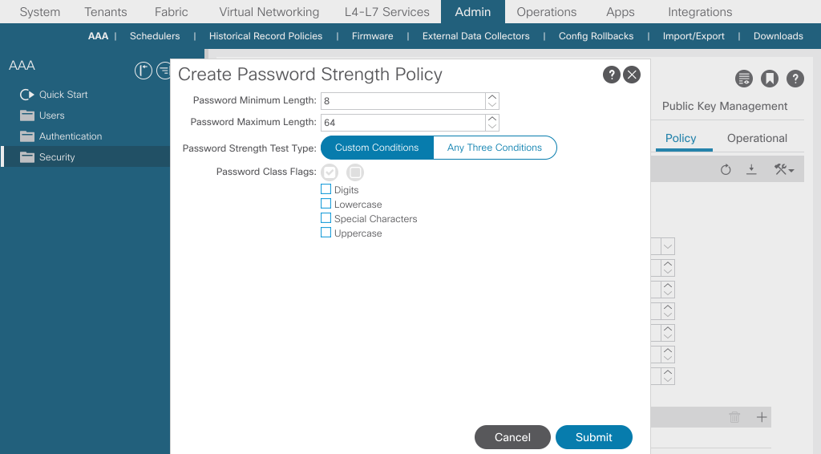Submit the password strength policy
This screenshot has width=821, height=454.
594,437
